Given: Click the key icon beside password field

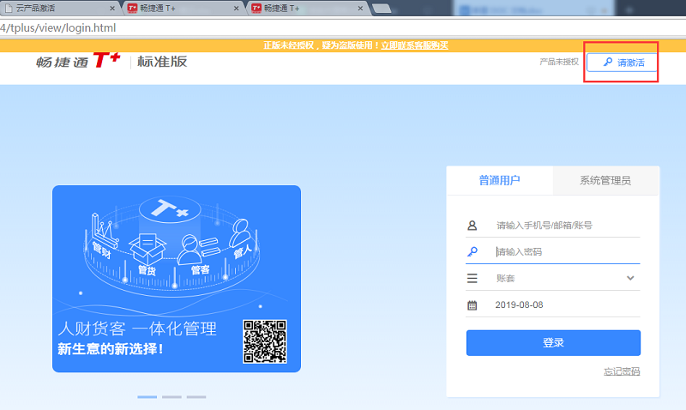Looking at the screenshot, I should [472, 251].
